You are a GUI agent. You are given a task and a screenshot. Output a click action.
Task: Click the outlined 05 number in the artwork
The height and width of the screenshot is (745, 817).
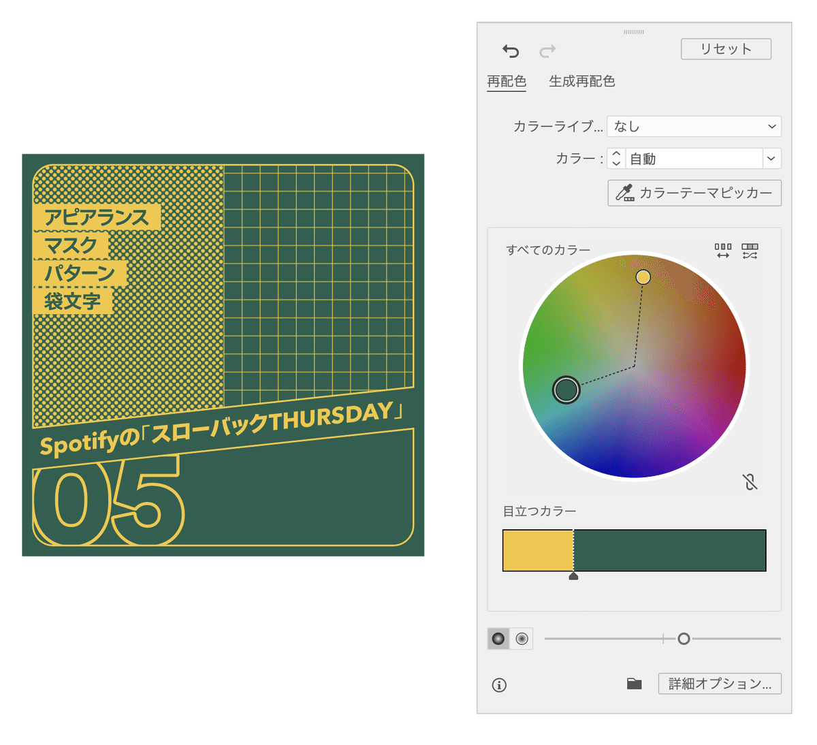coord(109,501)
